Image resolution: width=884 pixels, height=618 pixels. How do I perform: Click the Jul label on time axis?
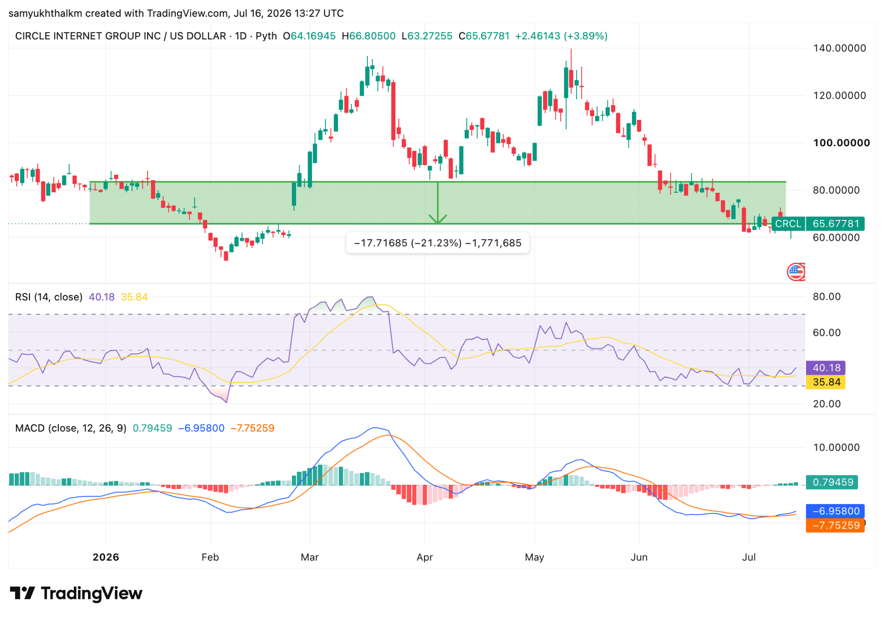click(x=749, y=557)
